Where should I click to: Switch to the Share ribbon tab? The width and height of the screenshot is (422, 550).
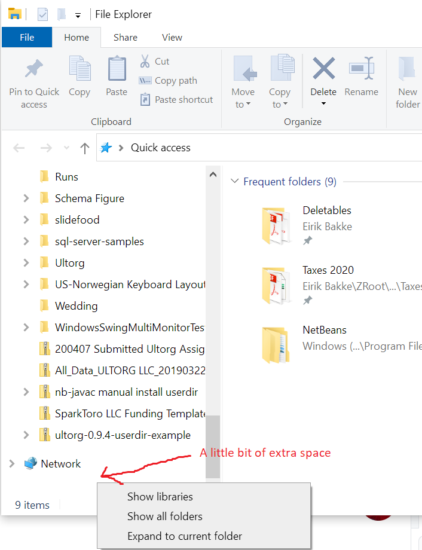pos(126,37)
